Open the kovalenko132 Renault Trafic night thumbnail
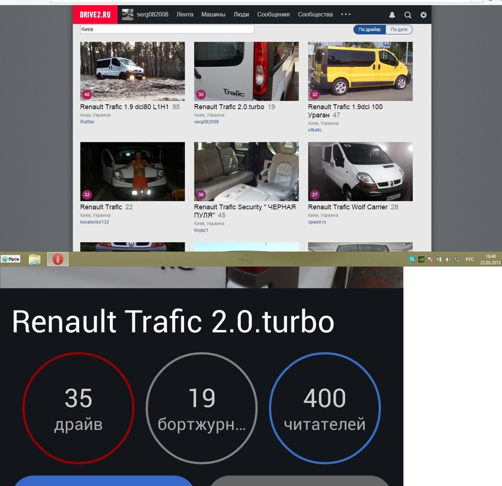Viewport: 502px width, 486px height. tap(132, 172)
